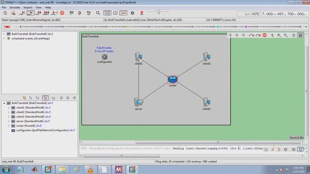Open the Simulate menu
Viewport: 310px width, 174px height.
(15, 7)
